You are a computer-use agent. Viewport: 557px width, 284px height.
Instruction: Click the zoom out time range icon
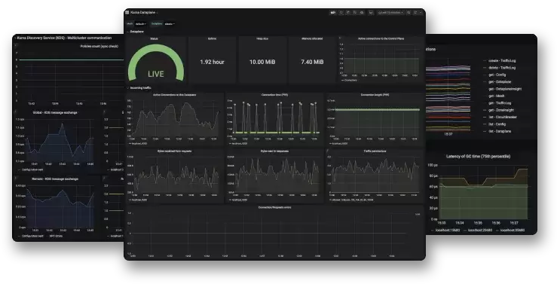click(x=409, y=12)
